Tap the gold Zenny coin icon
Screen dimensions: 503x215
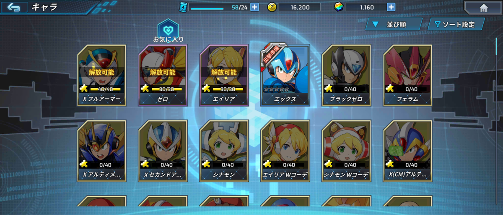click(x=272, y=7)
